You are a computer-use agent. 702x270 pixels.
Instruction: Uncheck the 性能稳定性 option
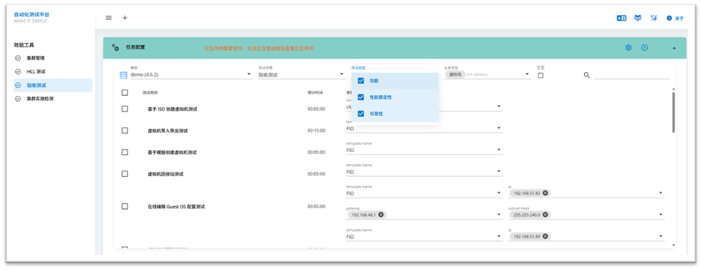click(x=361, y=97)
